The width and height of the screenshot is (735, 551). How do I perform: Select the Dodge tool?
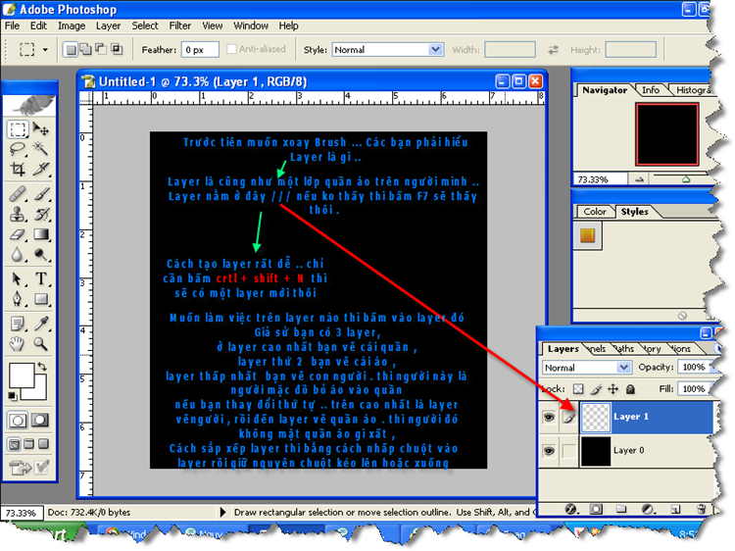point(41,254)
